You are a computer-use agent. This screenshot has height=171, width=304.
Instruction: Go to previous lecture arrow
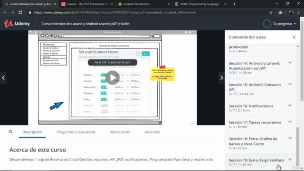(x=3, y=78)
